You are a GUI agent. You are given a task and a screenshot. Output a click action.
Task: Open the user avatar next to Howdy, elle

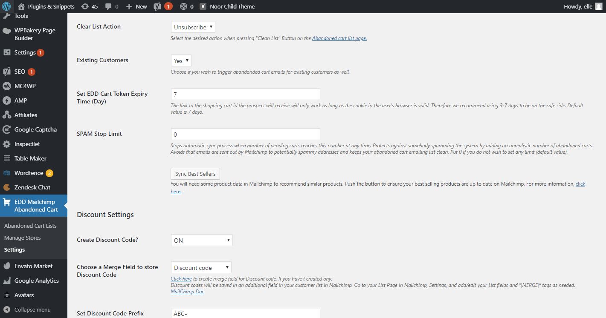click(599, 6)
